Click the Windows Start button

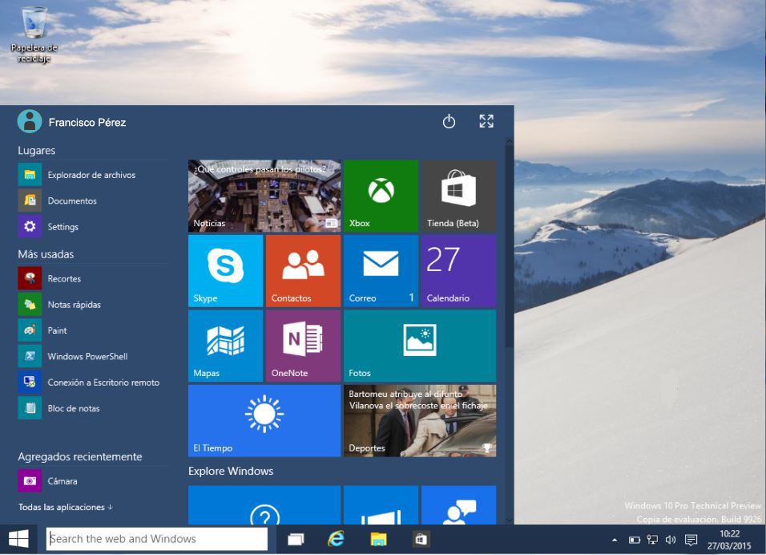18,539
